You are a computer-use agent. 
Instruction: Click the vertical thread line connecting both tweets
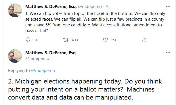tap(15, 33)
